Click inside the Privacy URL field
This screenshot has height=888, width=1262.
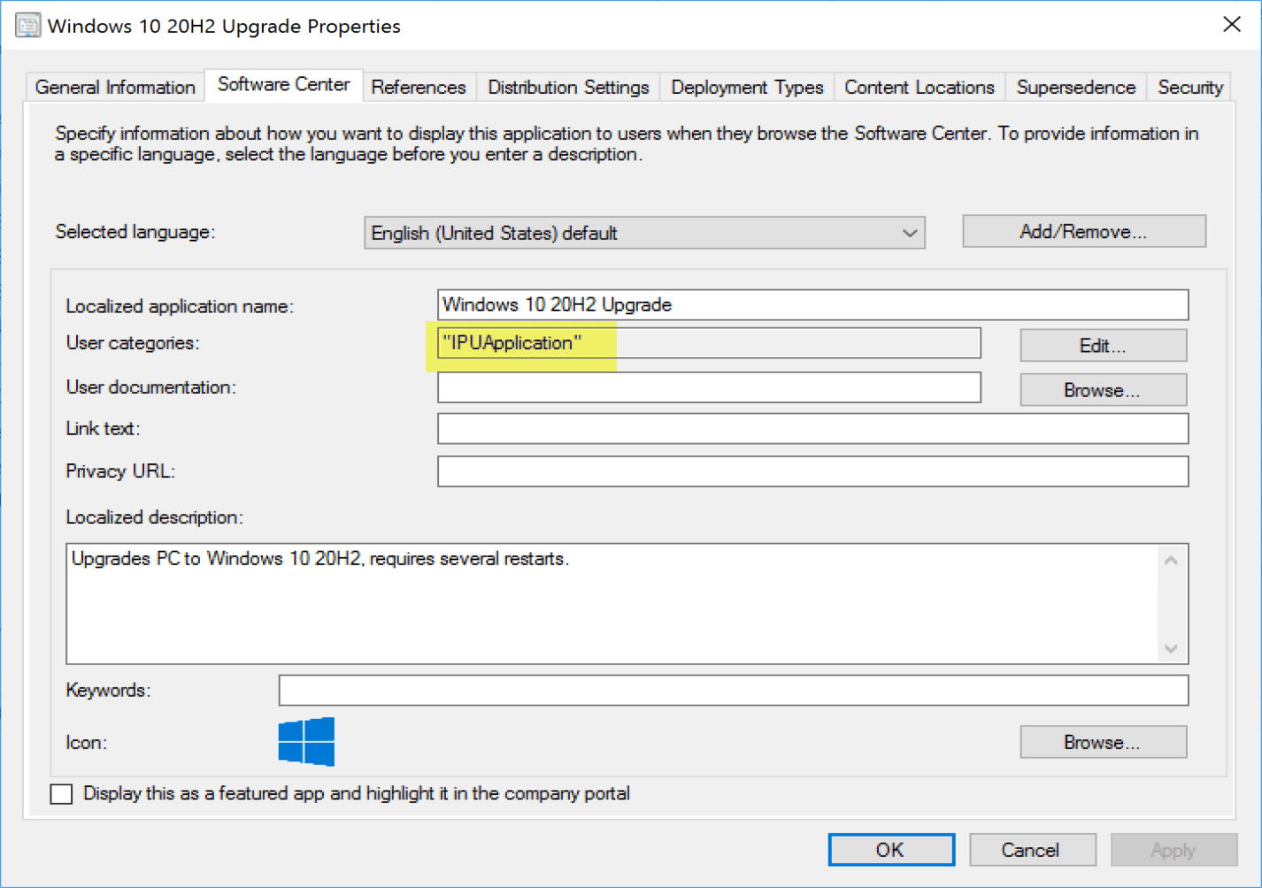pos(812,471)
